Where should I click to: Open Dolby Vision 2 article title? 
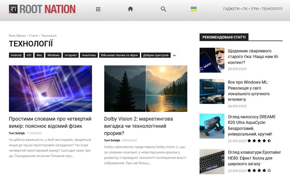point(139,126)
